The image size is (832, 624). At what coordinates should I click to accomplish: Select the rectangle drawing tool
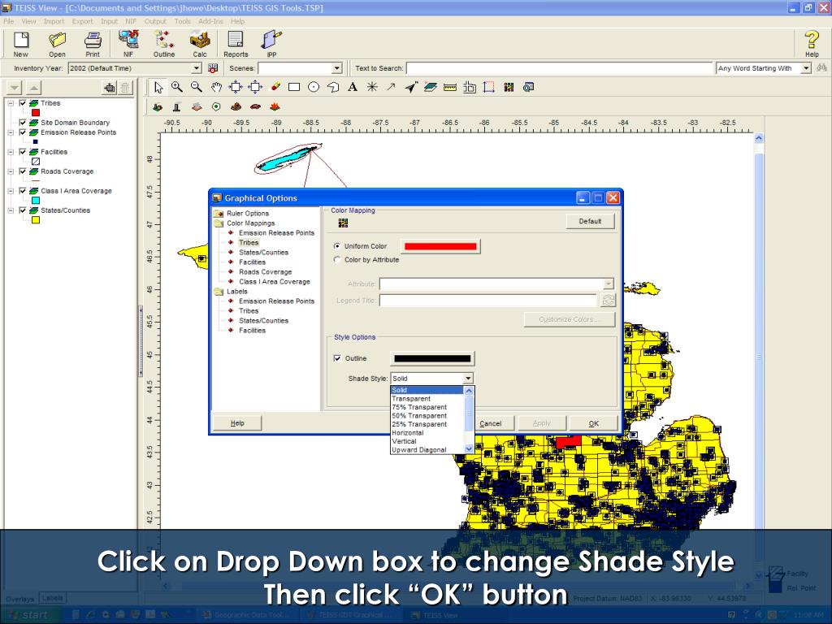(294, 87)
